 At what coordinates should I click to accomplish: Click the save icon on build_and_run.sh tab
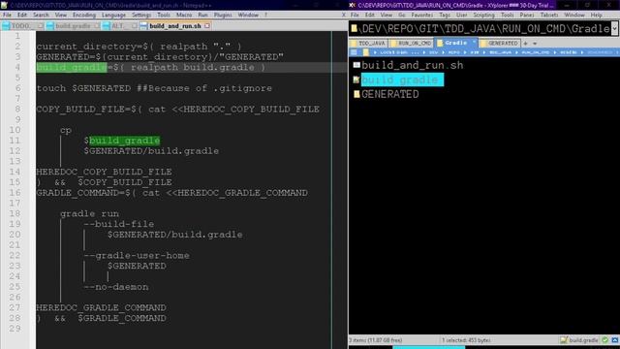pos(143,26)
